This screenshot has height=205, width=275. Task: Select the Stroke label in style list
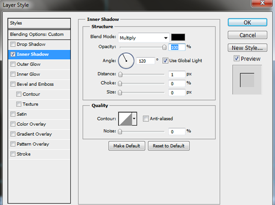click(24, 154)
